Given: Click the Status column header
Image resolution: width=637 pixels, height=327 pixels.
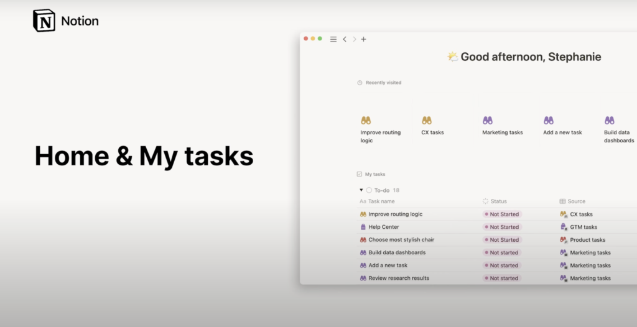Looking at the screenshot, I should 498,201.
